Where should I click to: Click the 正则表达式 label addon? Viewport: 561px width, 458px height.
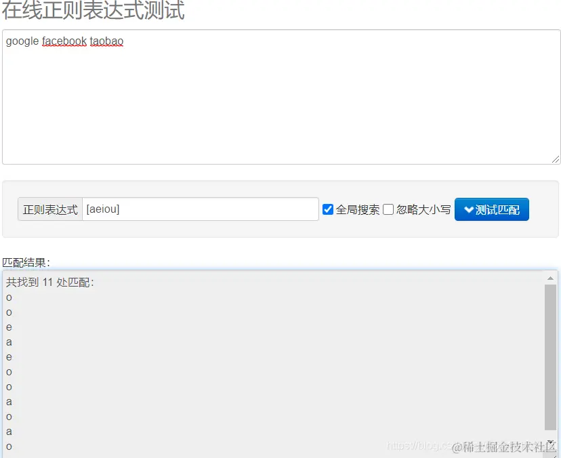point(50,209)
